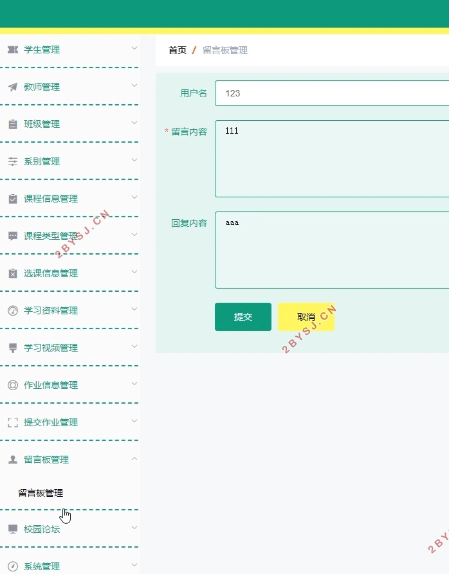Click the 用户名 field label
This screenshot has height=574, width=449.
(194, 93)
